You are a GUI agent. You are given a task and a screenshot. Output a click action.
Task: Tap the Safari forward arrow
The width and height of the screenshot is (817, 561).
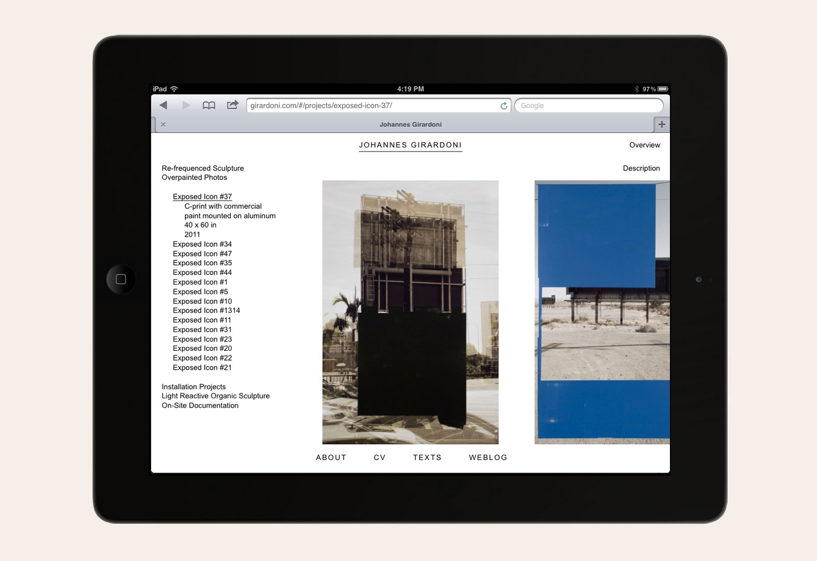pyautogui.click(x=186, y=106)
